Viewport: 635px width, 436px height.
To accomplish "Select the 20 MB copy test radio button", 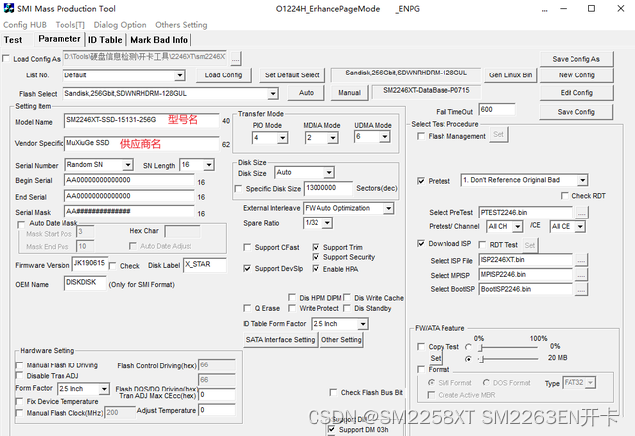I will (x=469, y=359).
